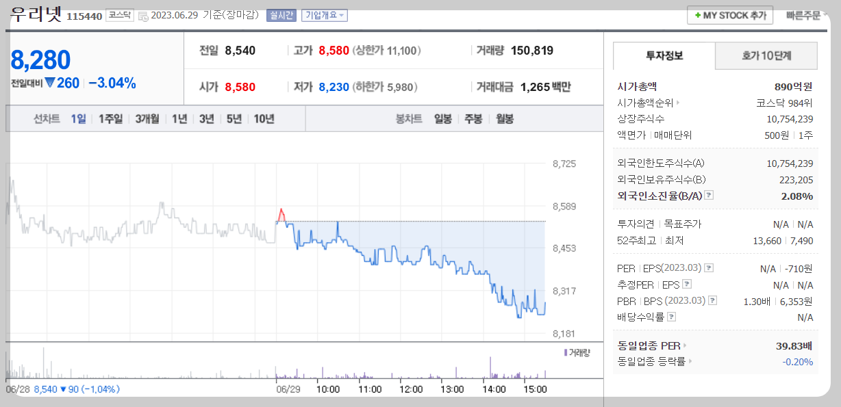Click the 상장주식수 value 10,754,239
This screenshot has width=841, height=407.
[x=790, y=118]
